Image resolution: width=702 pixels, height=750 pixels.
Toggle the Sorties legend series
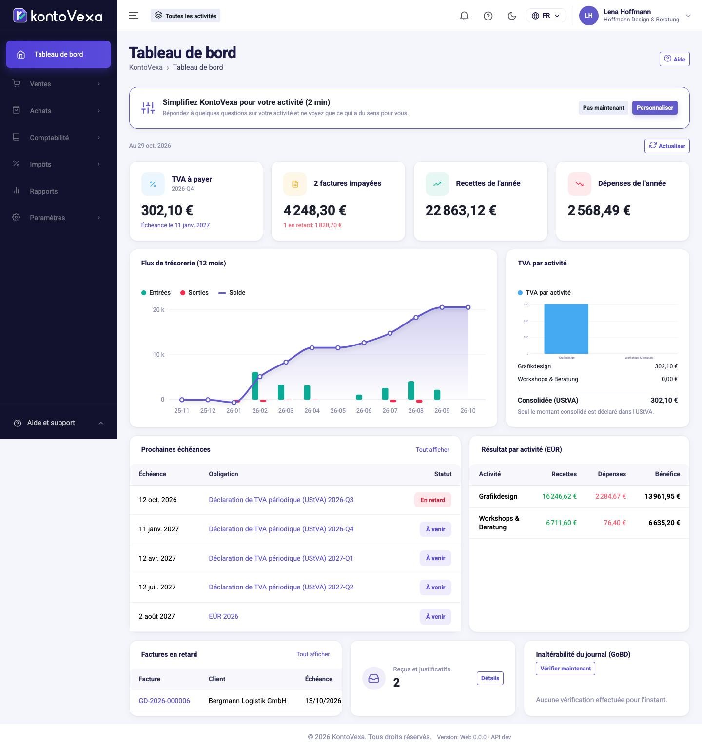[x=195, y=293]
